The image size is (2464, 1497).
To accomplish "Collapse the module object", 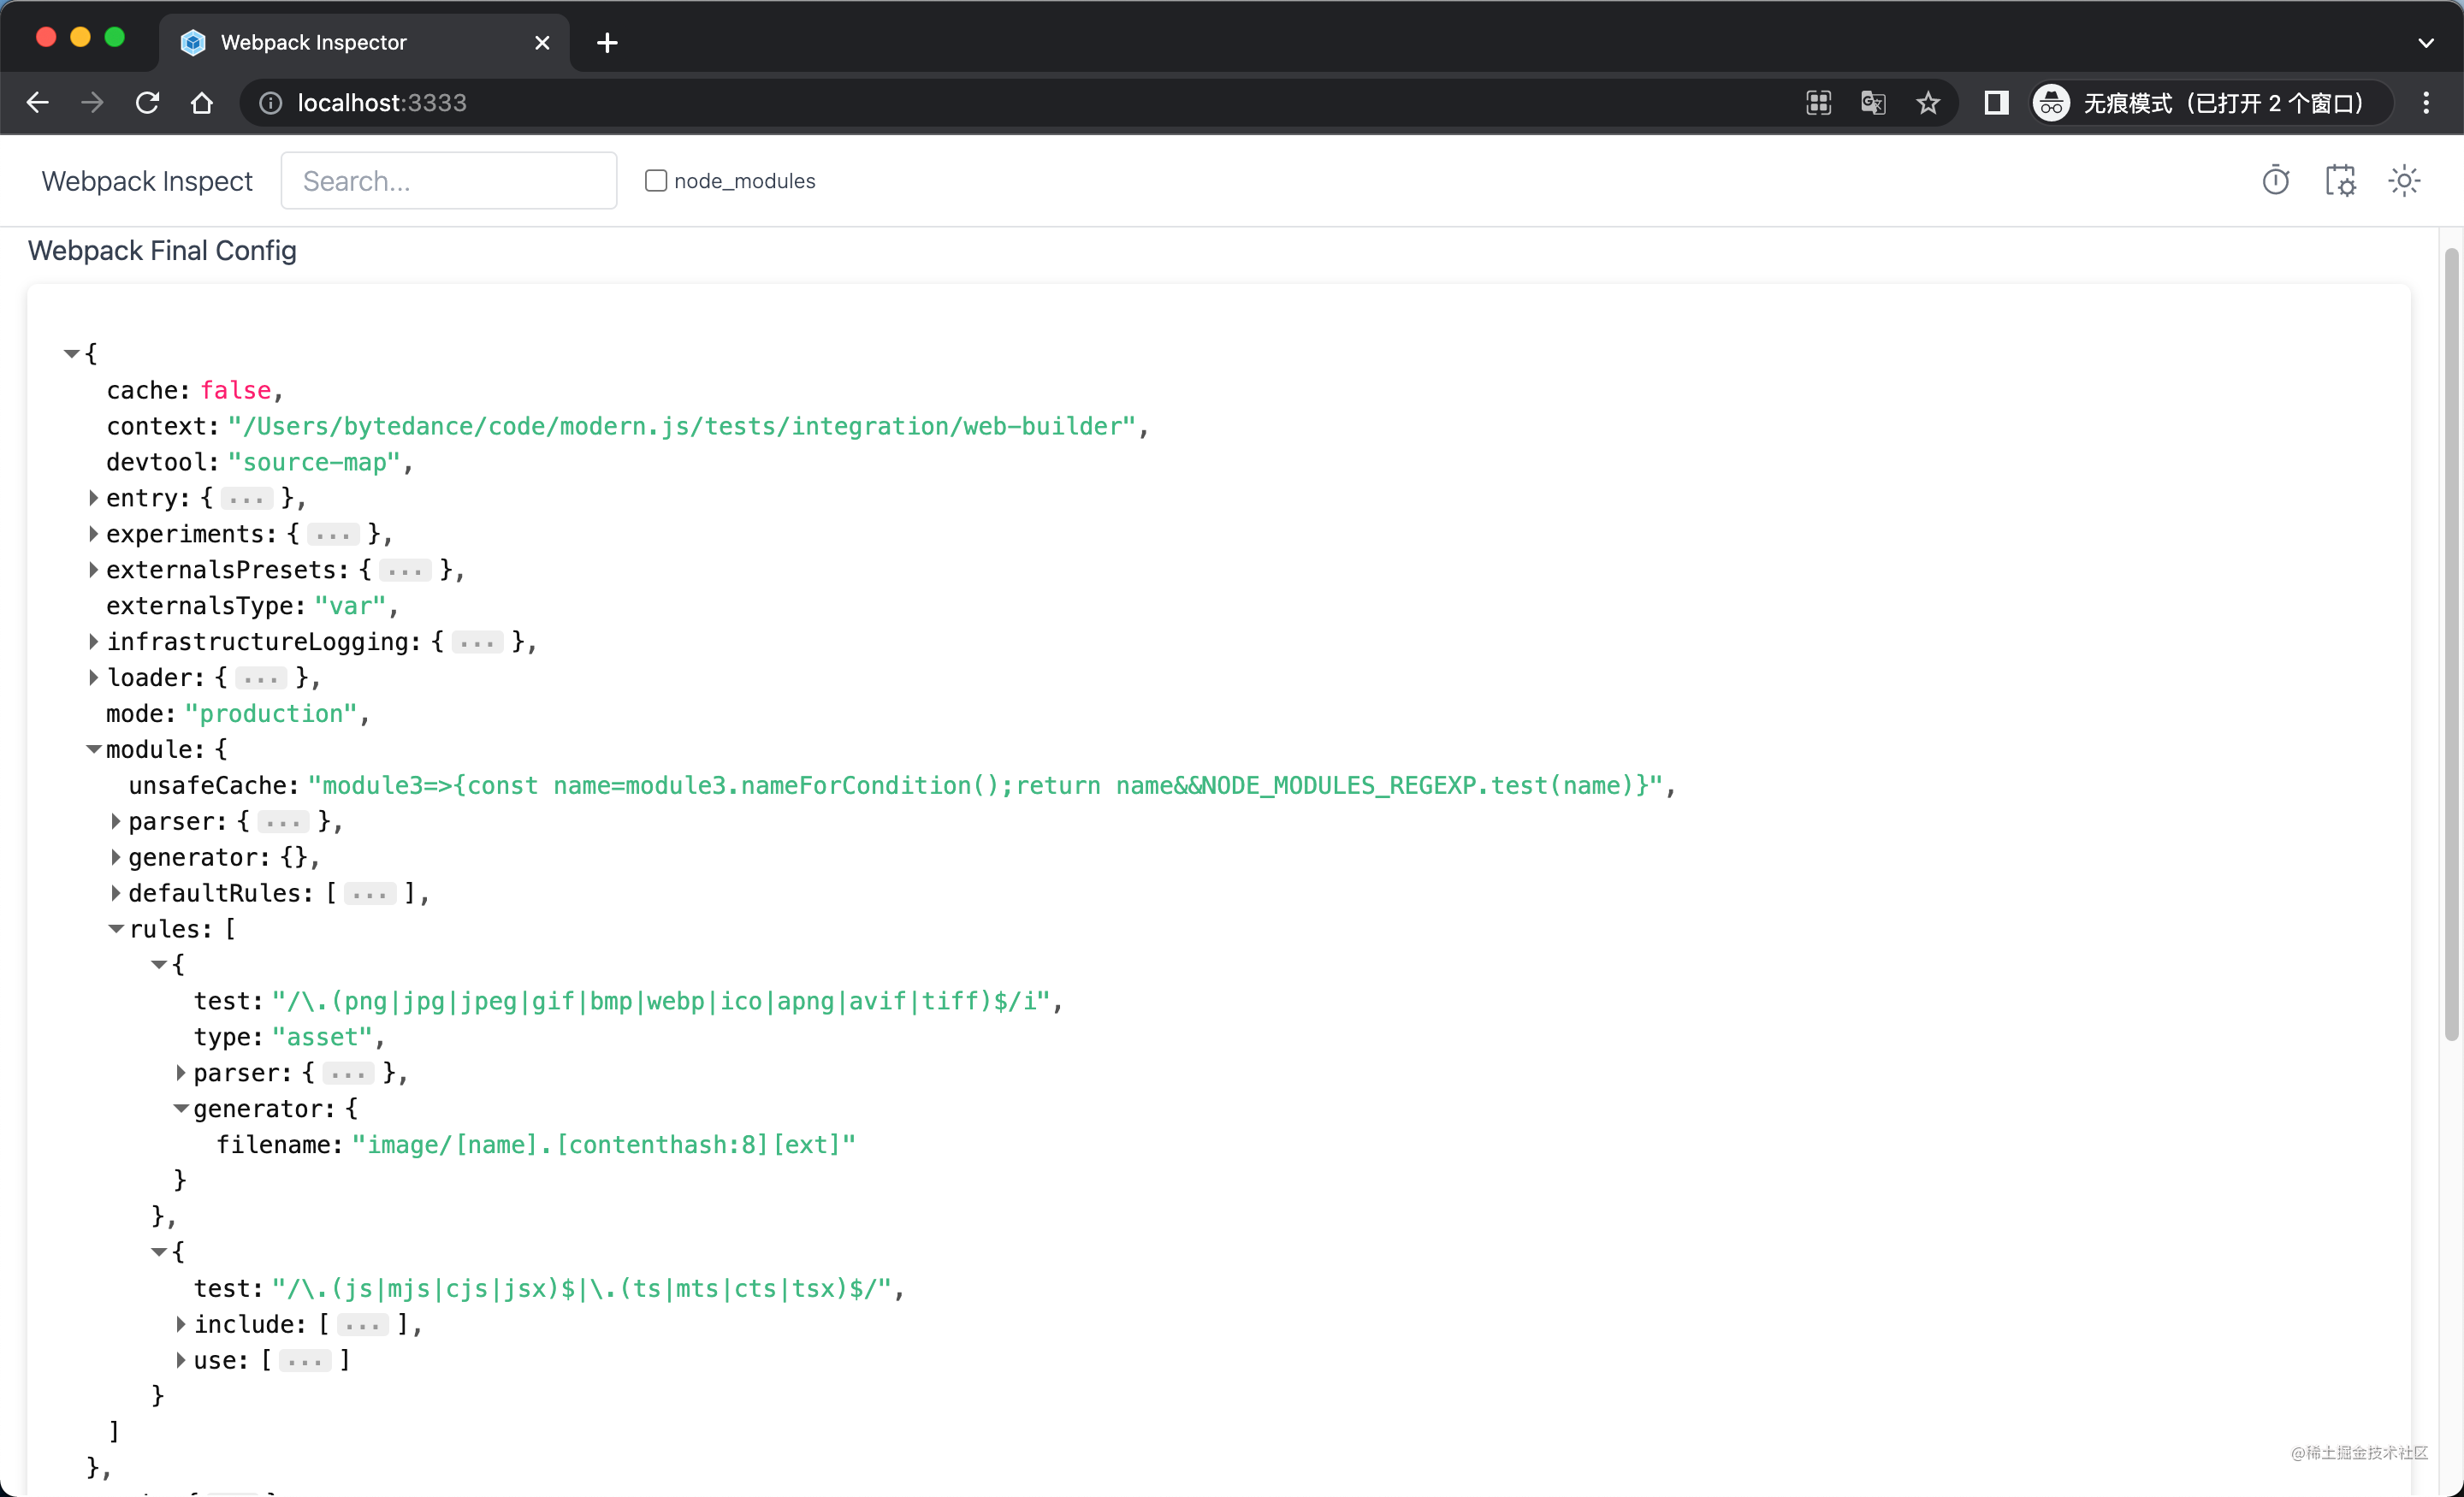I will 94,749.
